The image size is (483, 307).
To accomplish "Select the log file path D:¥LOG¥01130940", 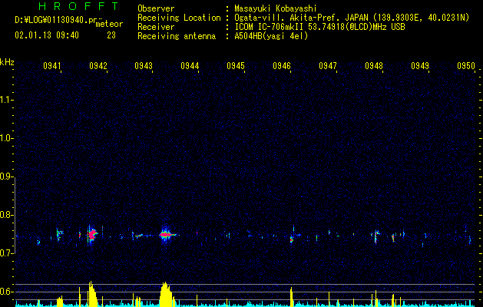I will pos(54,20).
